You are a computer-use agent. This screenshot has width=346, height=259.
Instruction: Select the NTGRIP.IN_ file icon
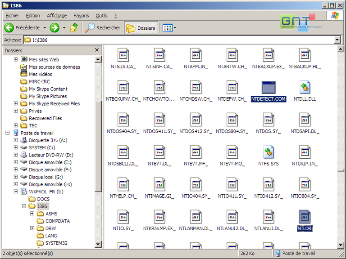(305, 152)
